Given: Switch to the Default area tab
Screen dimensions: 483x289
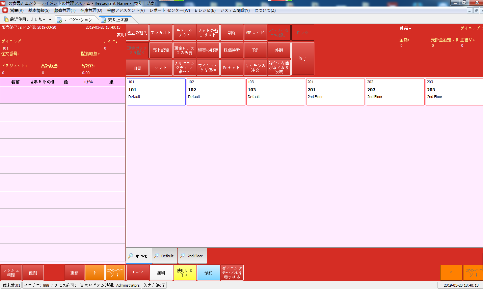Looking at the screenshot, I should tap(165, 256).
